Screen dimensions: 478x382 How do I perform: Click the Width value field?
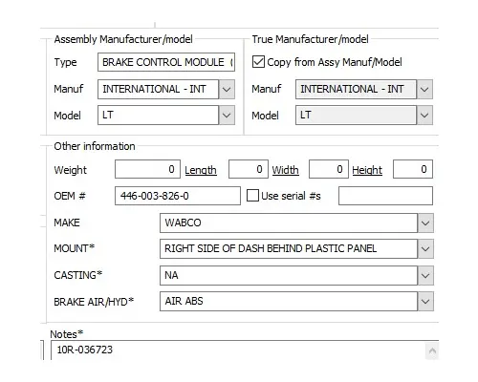pos(329,169)
